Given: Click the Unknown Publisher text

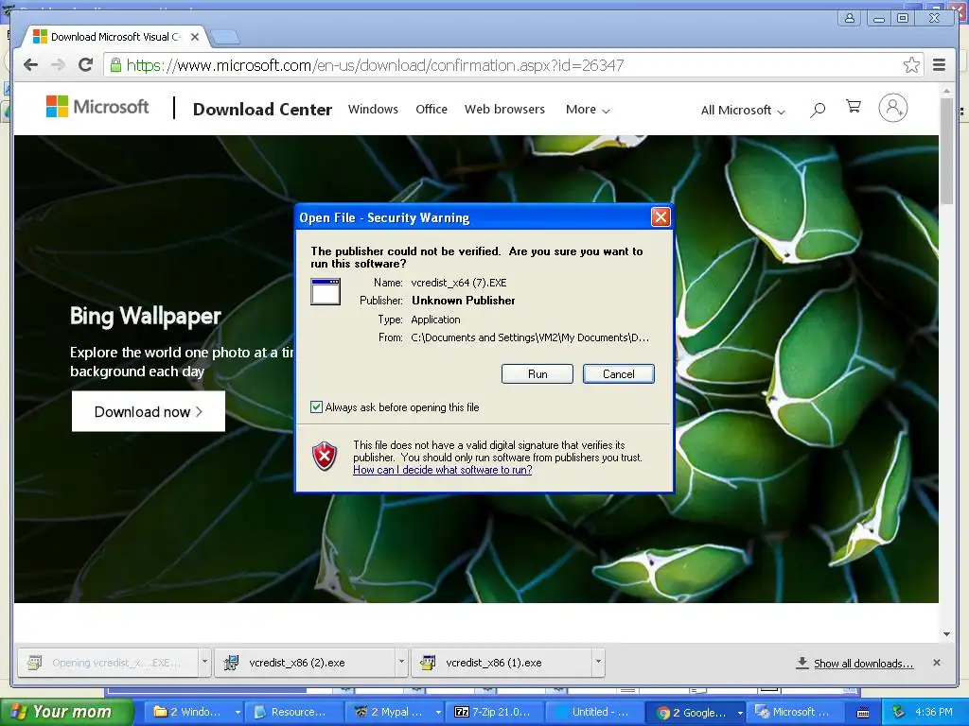Looking at the screenshot, I should point(464,301).
